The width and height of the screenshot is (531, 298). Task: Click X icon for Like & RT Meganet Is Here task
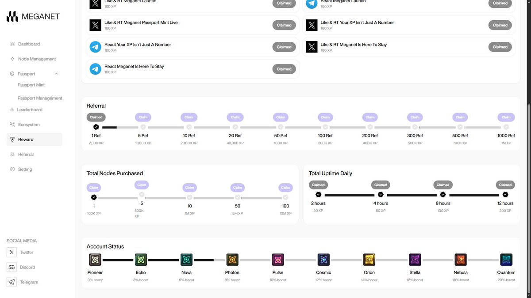tap(312, 47)
